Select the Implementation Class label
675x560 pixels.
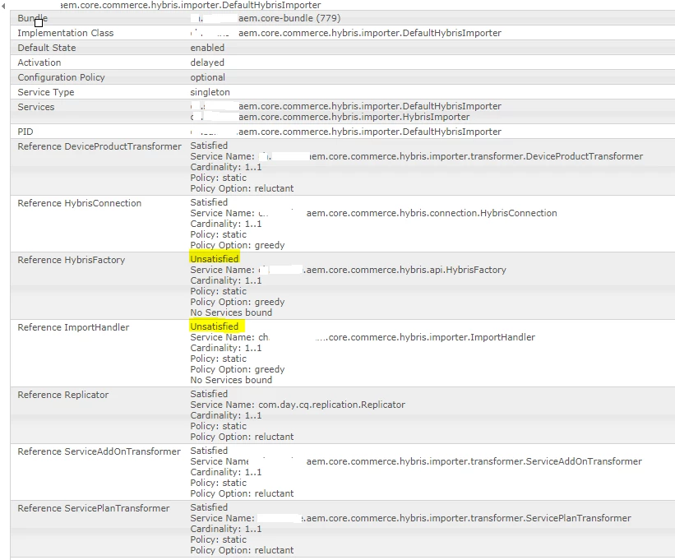click(x=66, y=33)
